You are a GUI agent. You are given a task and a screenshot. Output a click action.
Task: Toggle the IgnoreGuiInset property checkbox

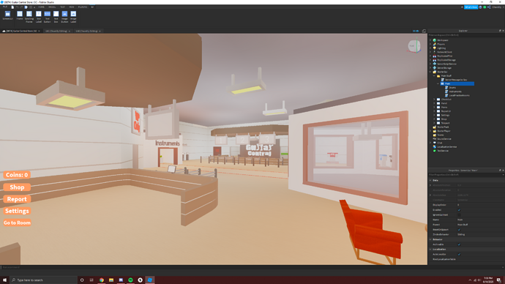(x=460, y=214)
